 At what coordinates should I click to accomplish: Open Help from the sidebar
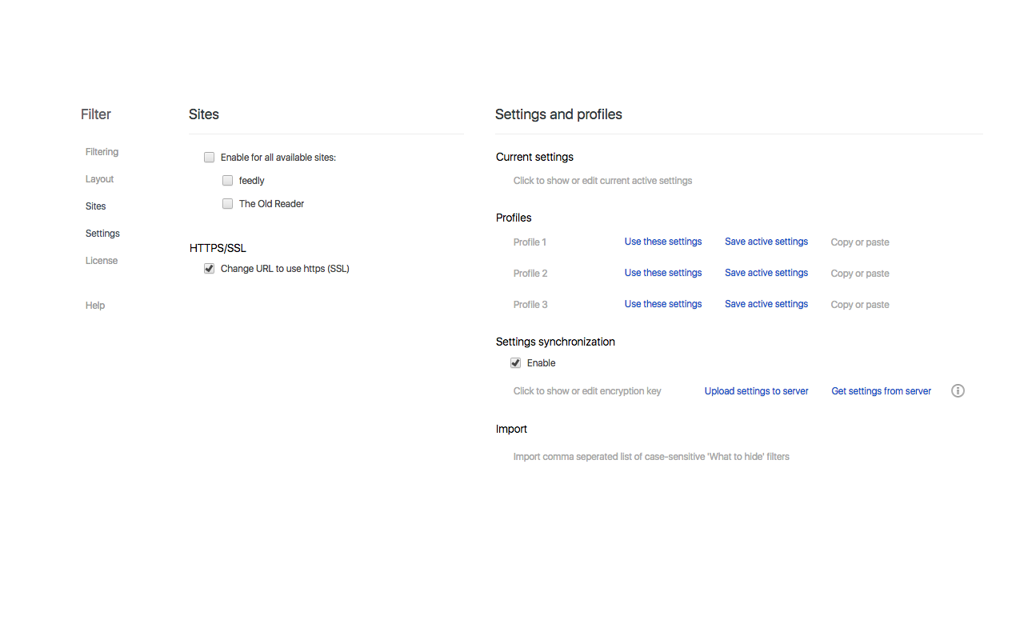95,306
